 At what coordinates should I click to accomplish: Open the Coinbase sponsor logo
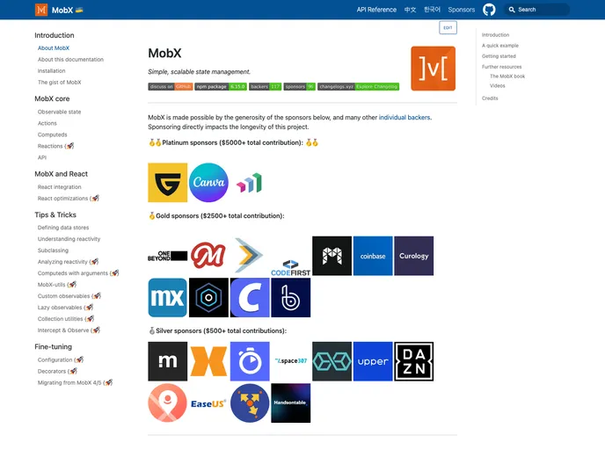(x=373, y=256)
